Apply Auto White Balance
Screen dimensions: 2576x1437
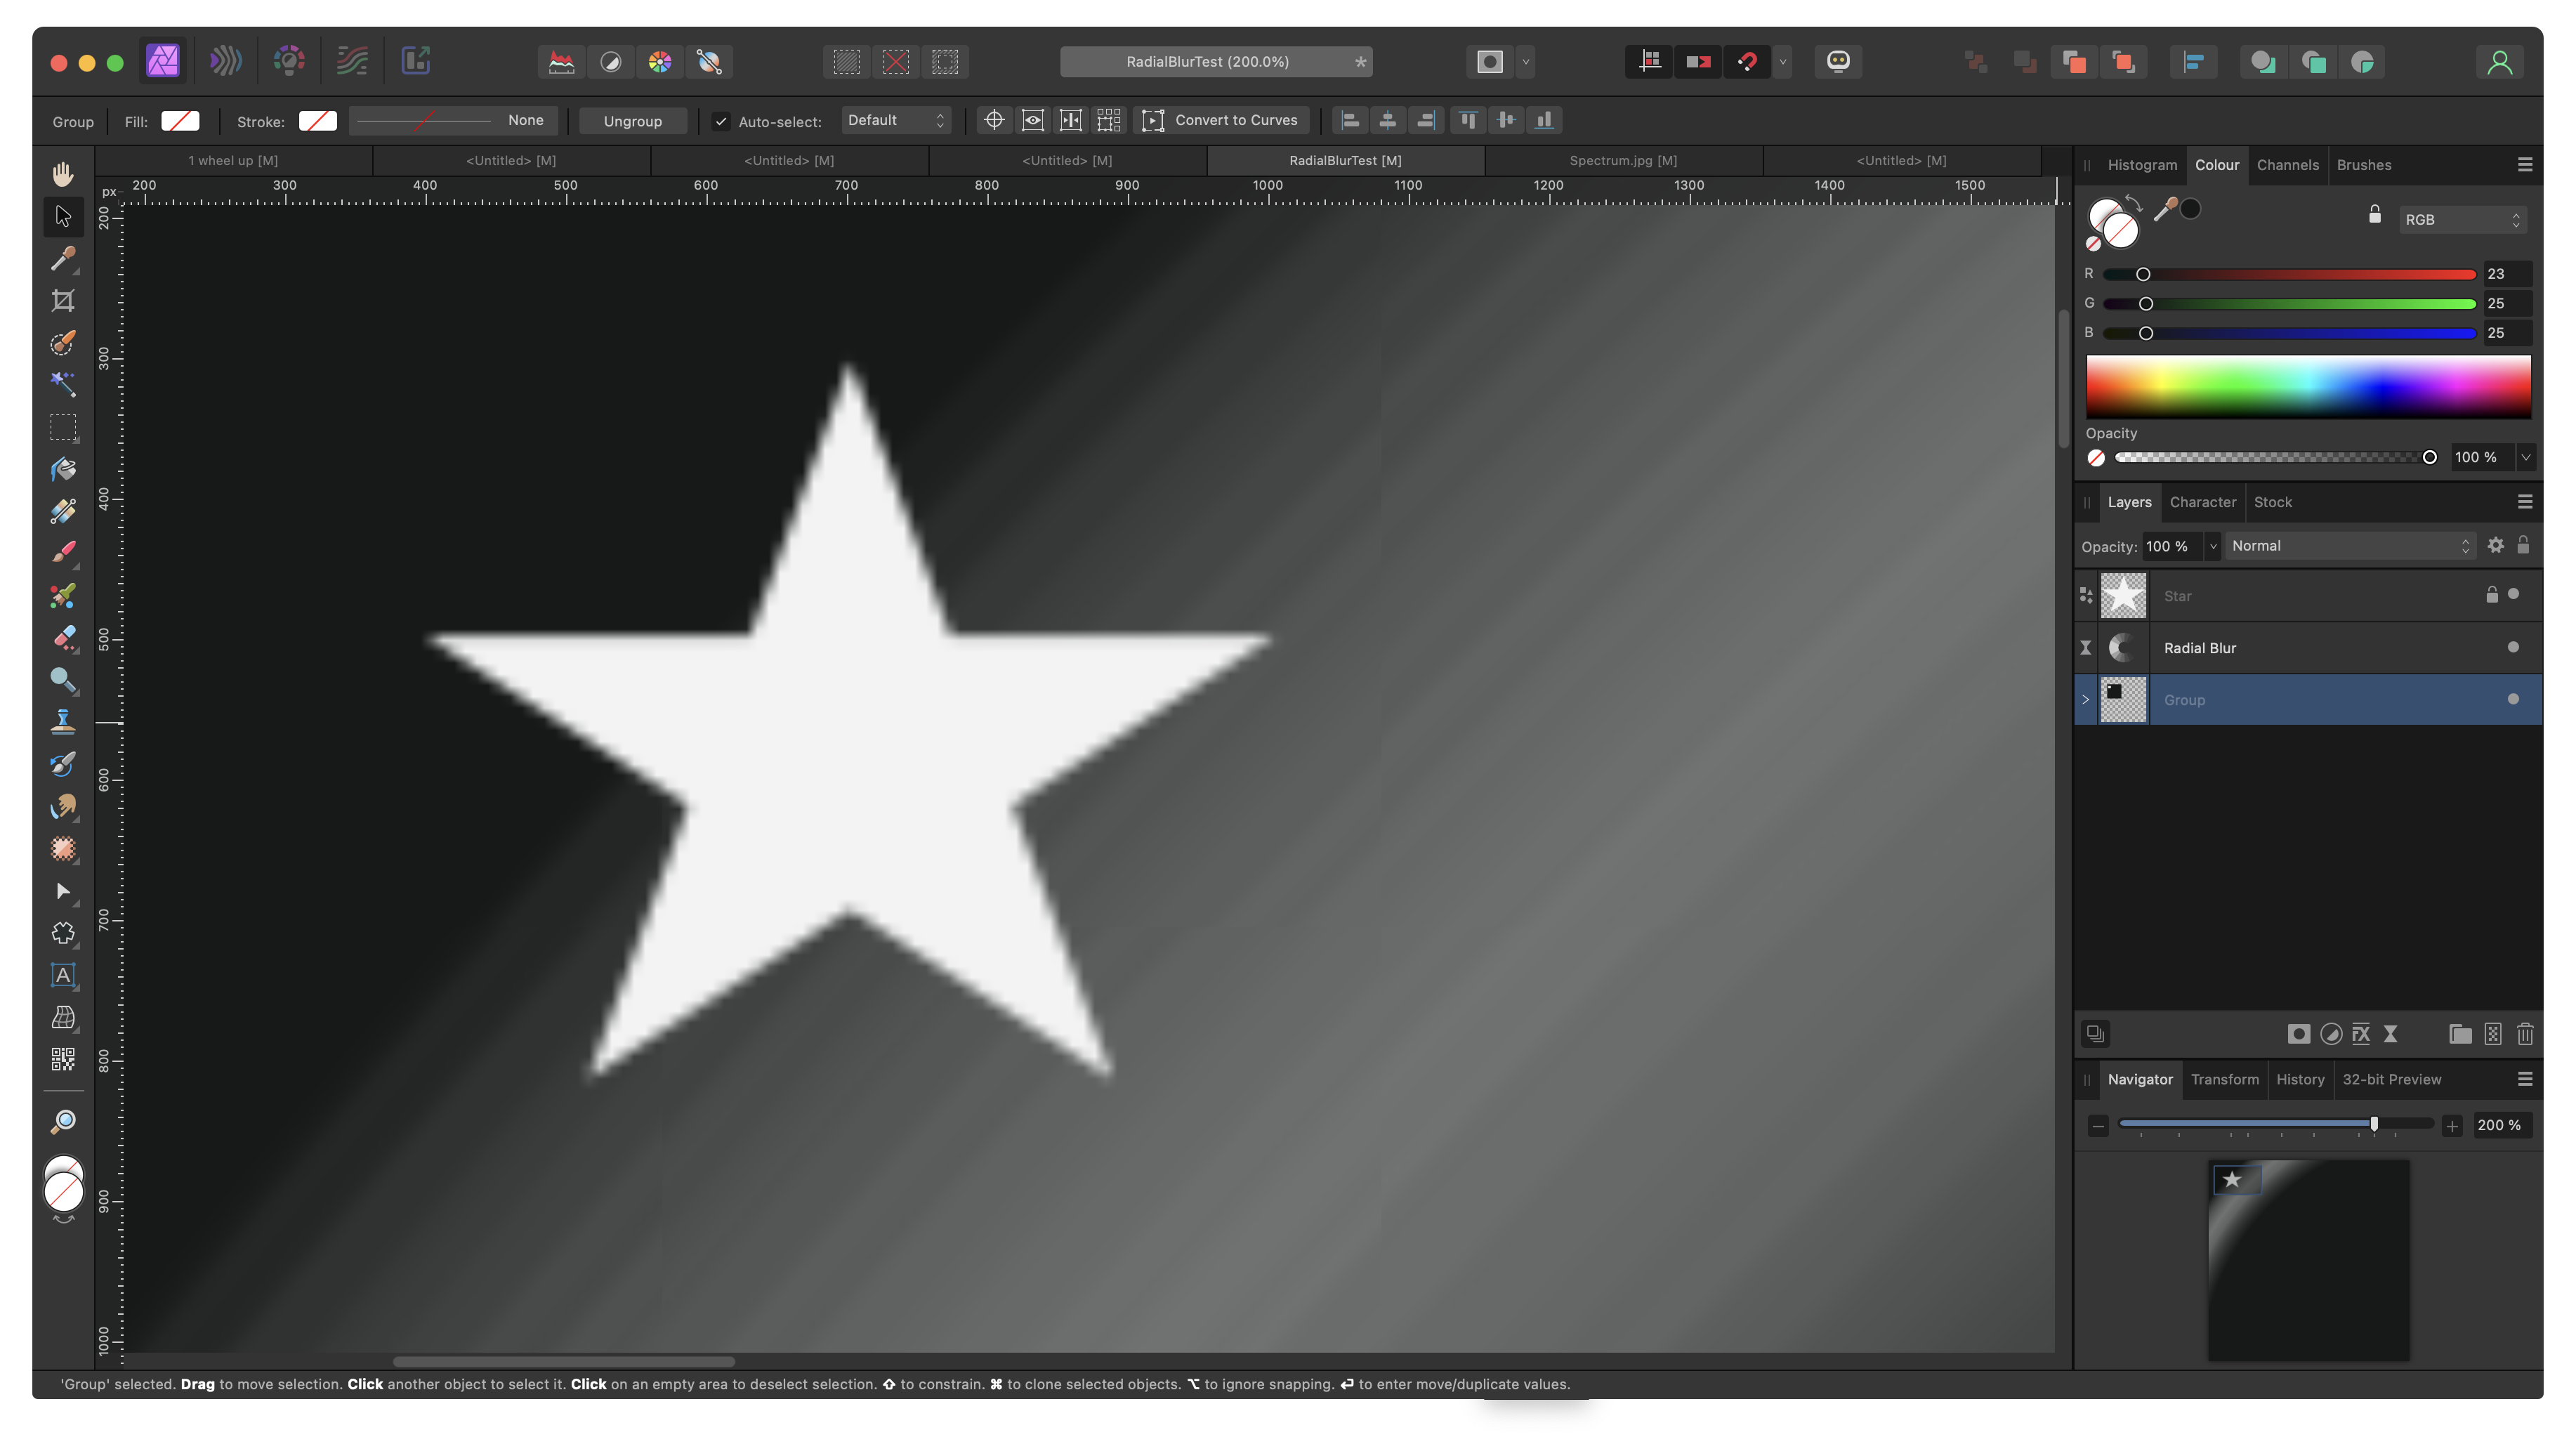pyautogui.click(x=709, y=62)
